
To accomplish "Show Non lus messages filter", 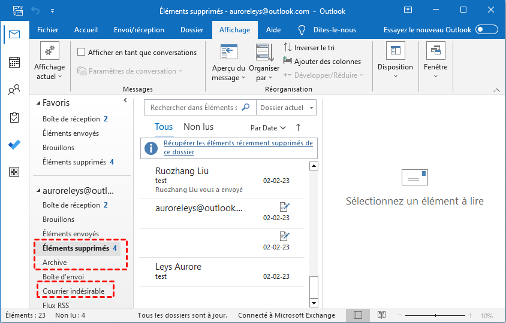I will coord(198,127).
